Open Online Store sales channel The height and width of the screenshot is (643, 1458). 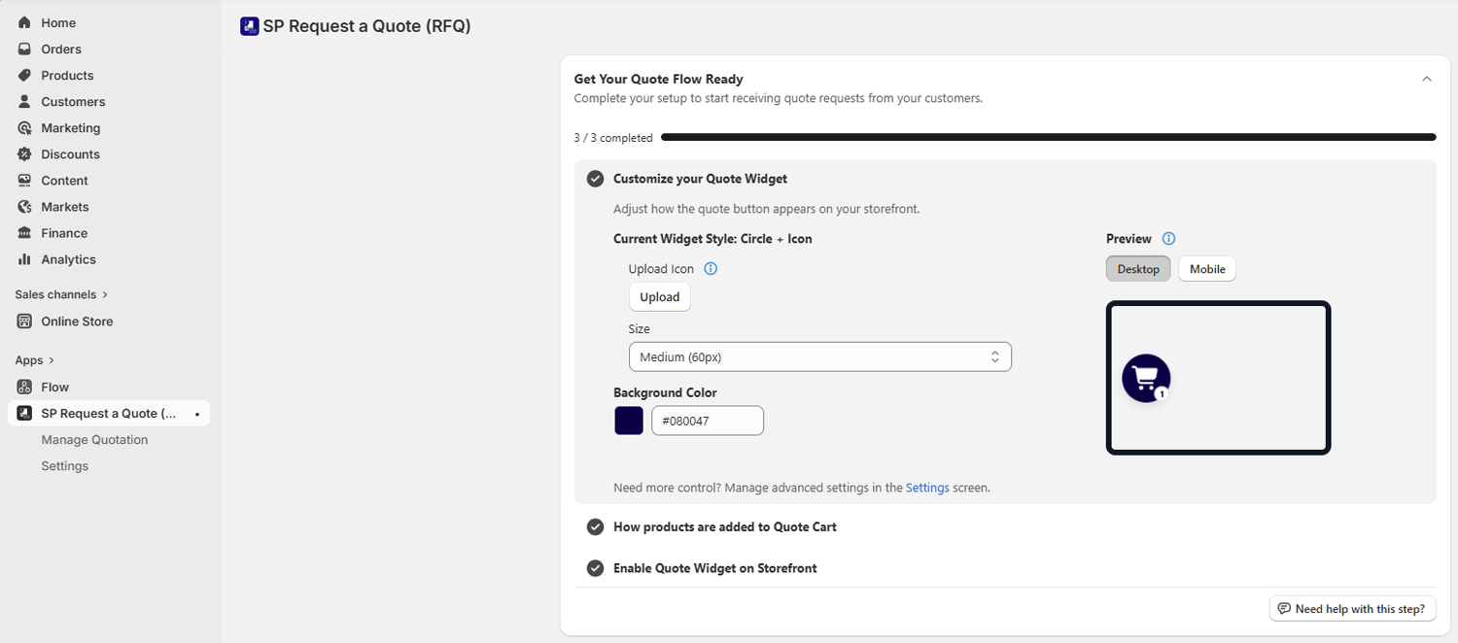point(77,321)
